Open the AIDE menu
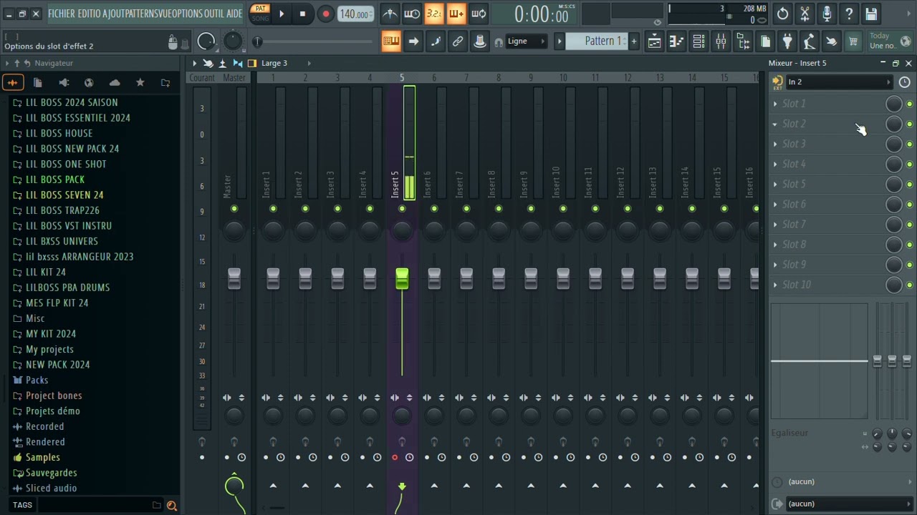Screen dimensions: 917x515 tap(234, 14)
